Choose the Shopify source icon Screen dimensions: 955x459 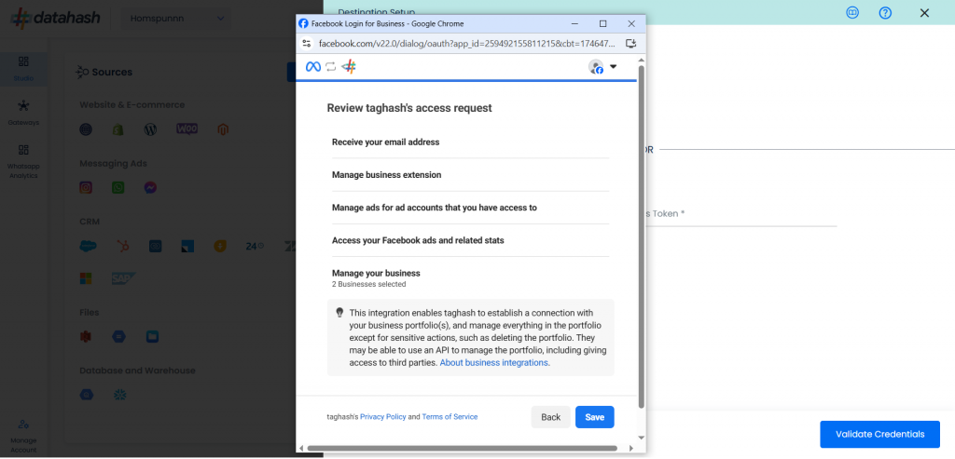click(x=118, y=129)
